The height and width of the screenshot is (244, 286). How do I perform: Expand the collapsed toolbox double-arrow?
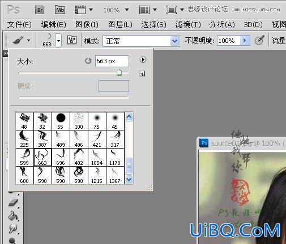(6, 54)
